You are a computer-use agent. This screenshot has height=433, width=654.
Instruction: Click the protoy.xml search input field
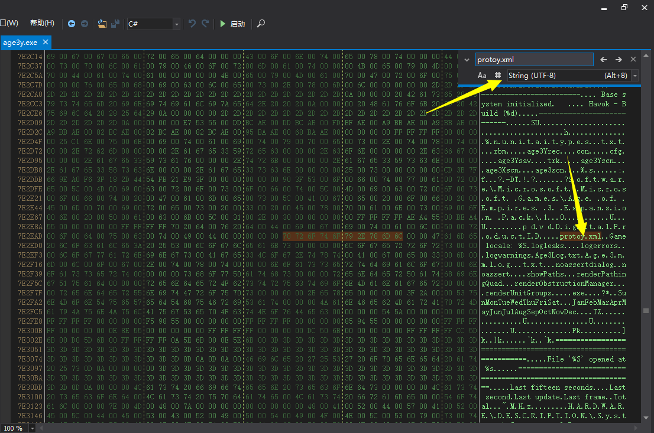click(534, 60)
